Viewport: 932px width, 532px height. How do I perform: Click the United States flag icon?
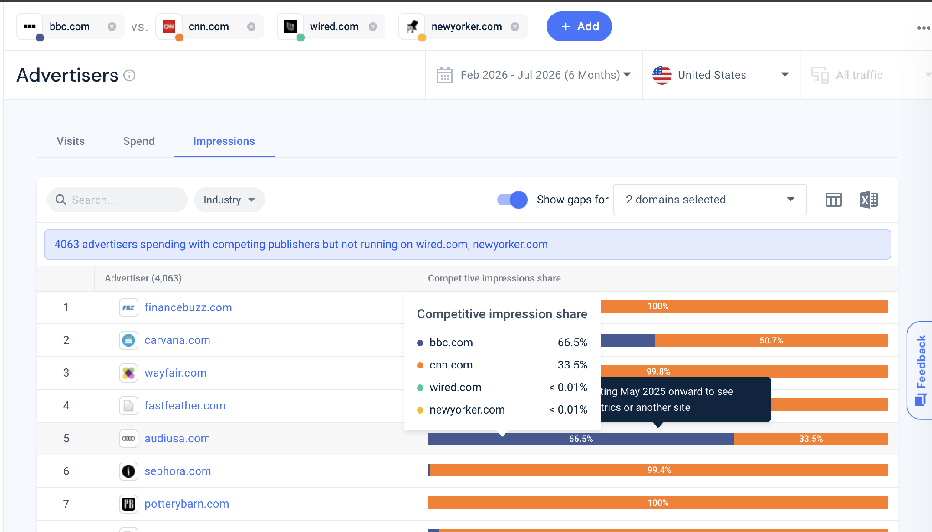click(662, 75)
